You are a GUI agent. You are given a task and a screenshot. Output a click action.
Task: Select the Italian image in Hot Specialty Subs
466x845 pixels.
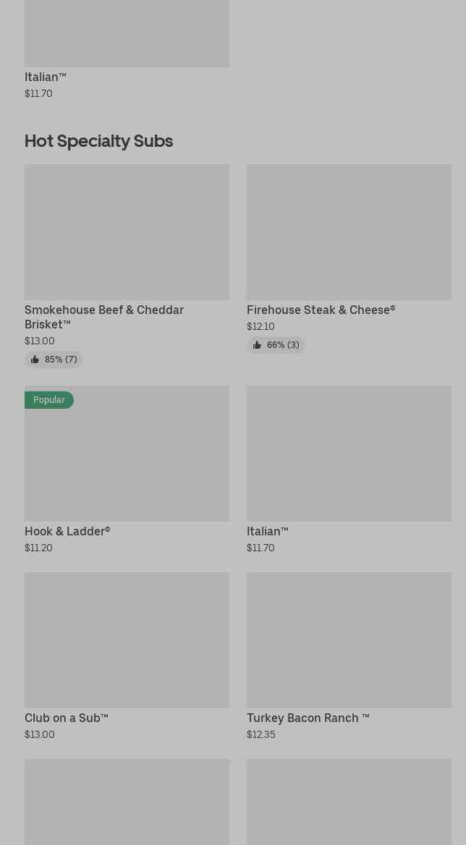click(349, 453)
